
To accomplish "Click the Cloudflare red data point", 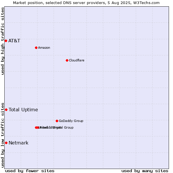I will point(67,60).
